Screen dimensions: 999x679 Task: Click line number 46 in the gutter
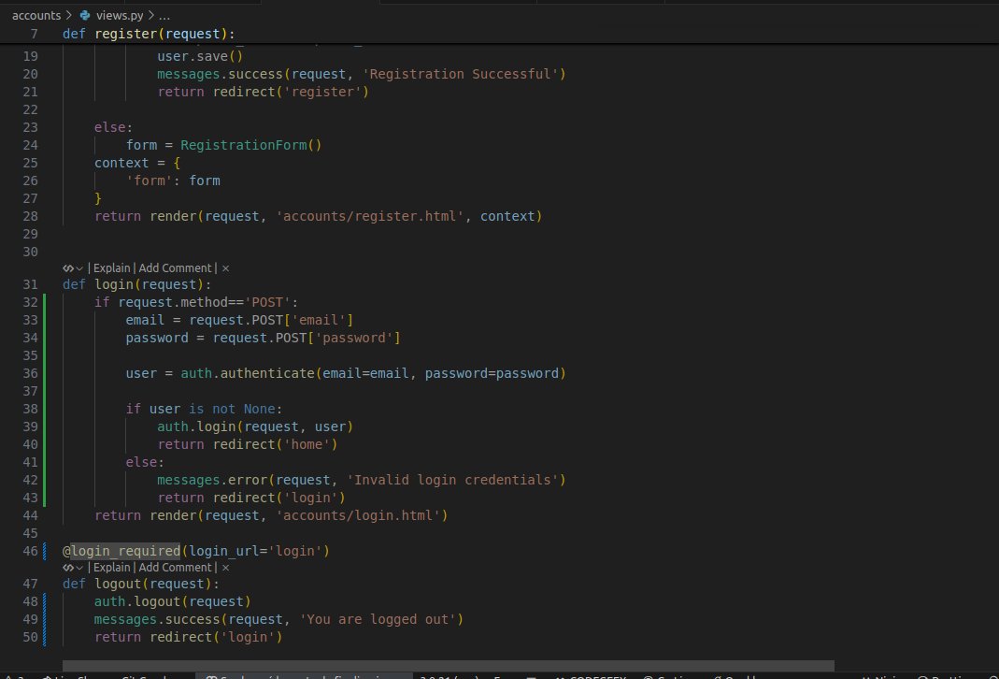click(30, 551)
